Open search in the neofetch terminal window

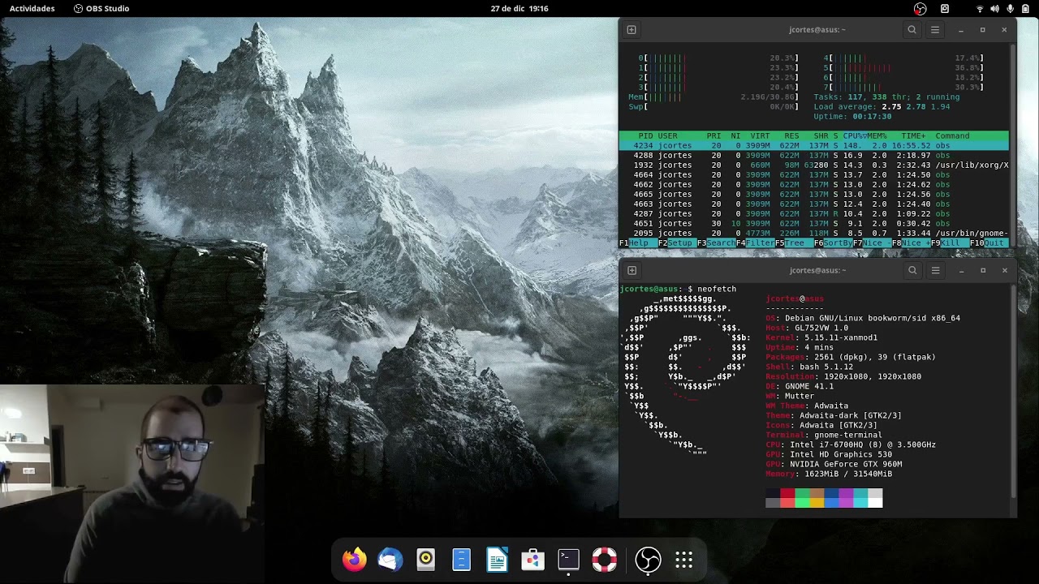[912, 270]
